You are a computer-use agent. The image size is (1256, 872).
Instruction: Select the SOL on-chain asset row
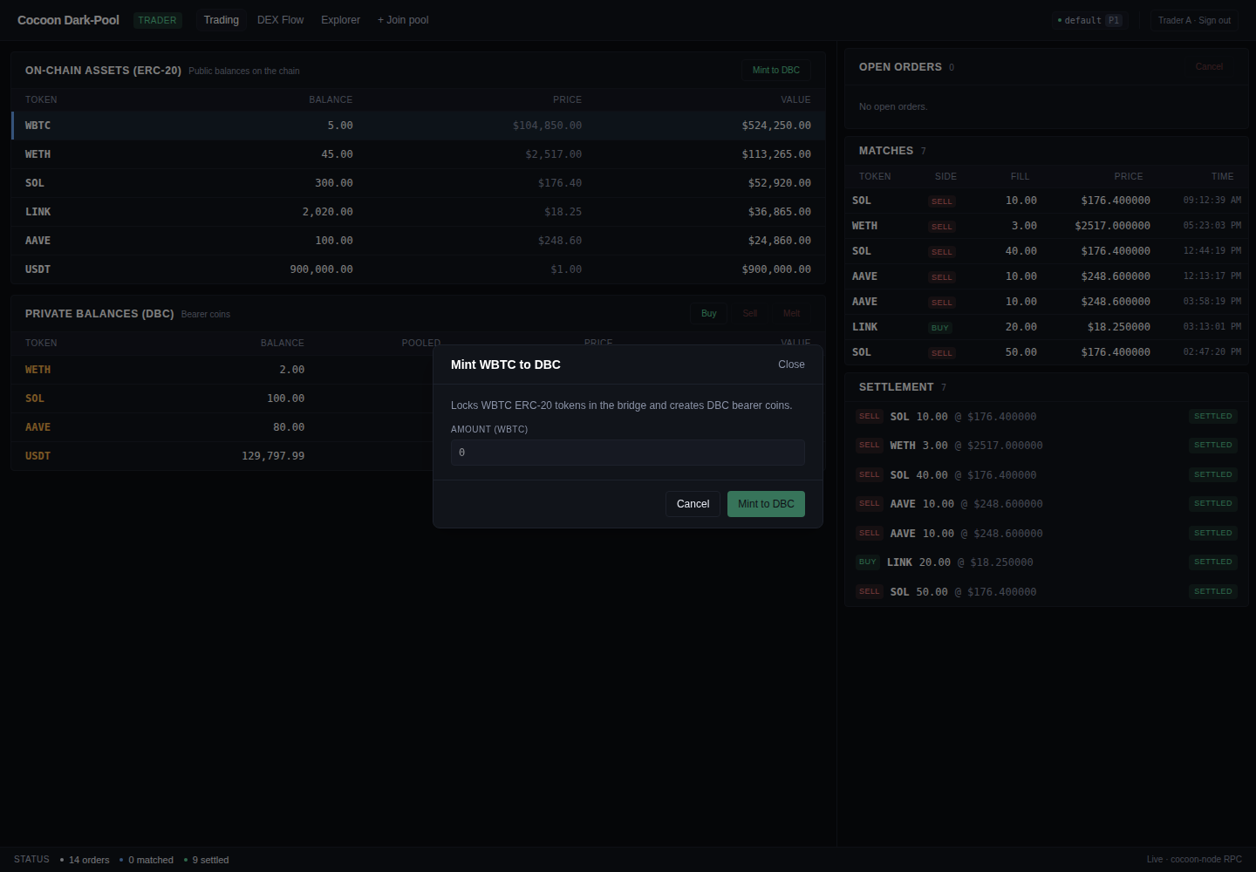(x=419, y=183)
